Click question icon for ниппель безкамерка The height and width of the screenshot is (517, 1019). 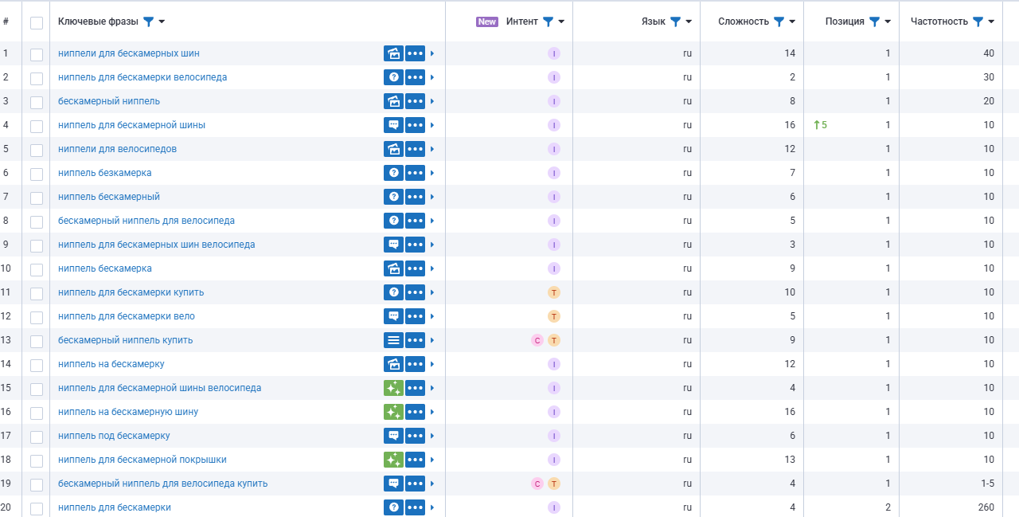tap(393, 173)
